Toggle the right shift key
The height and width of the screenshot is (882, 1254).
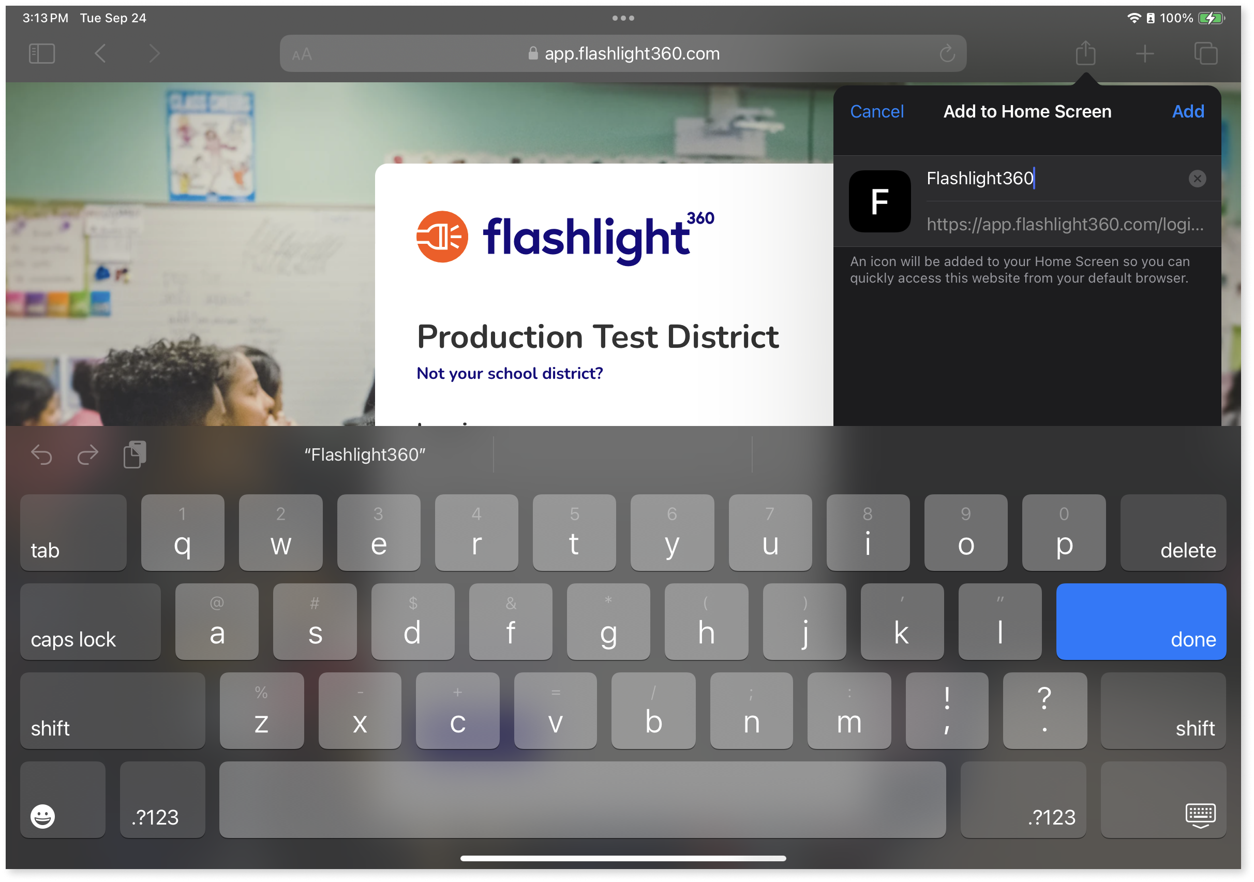[1163, 711]
